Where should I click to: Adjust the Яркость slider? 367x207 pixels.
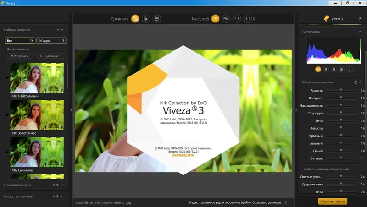point(341,90)
